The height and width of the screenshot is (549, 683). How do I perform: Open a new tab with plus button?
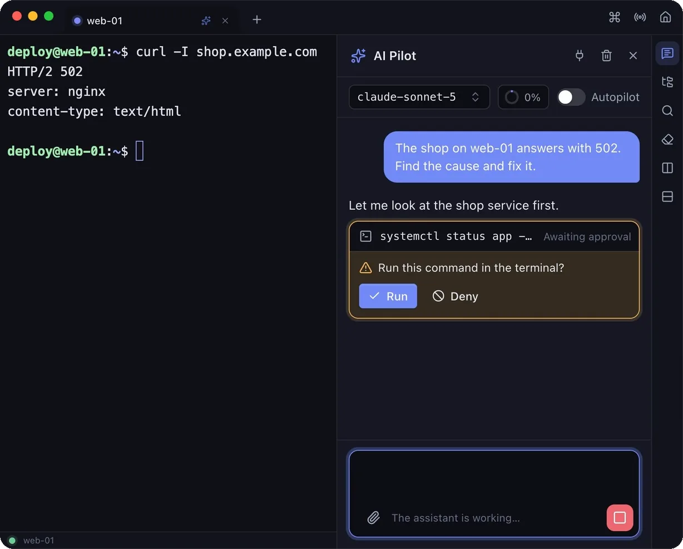257,20
